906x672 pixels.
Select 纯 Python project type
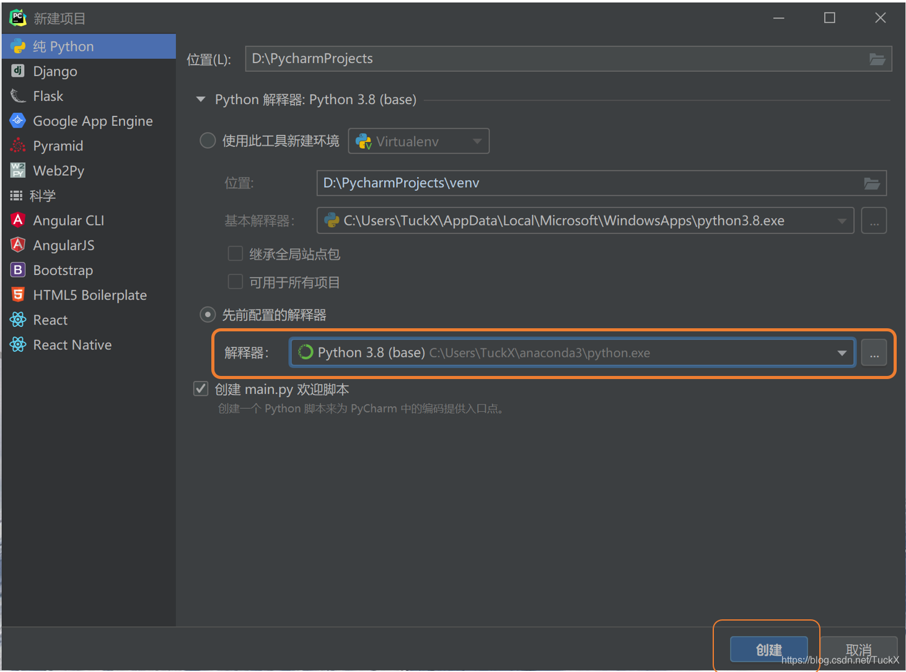coord(89,46)
